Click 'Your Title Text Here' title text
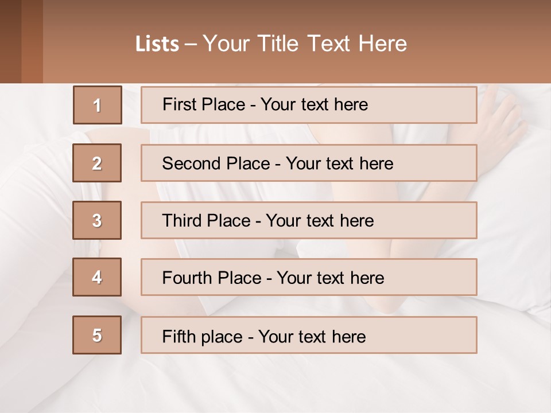This screenshot has width=551, height=413. (x=304, y=44)
